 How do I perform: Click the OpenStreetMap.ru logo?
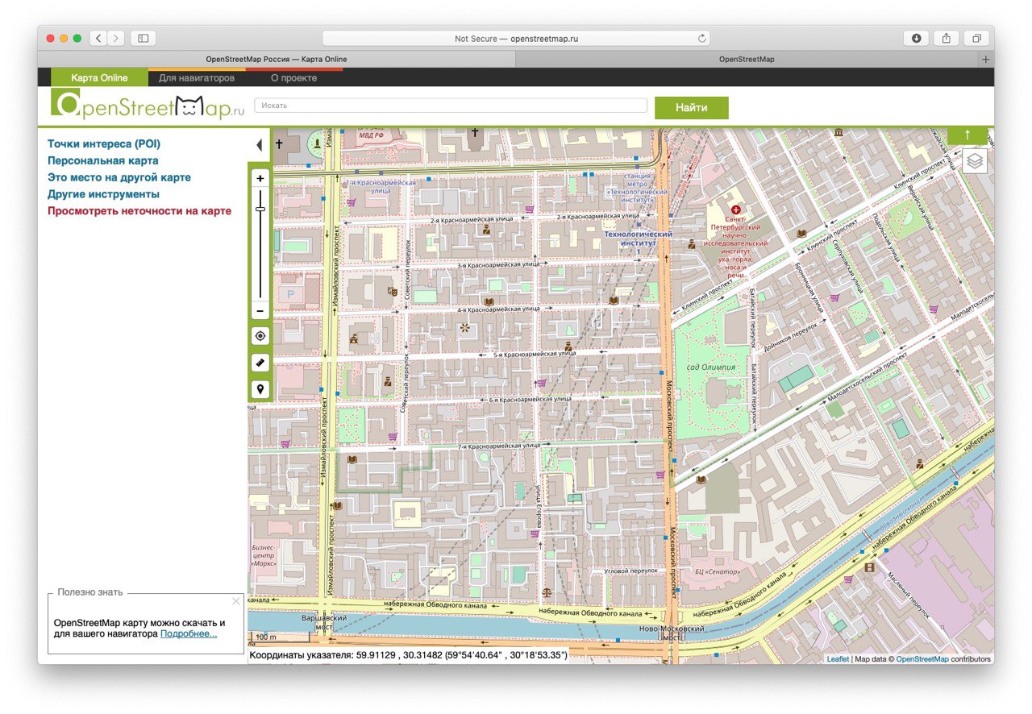point(148,105)
